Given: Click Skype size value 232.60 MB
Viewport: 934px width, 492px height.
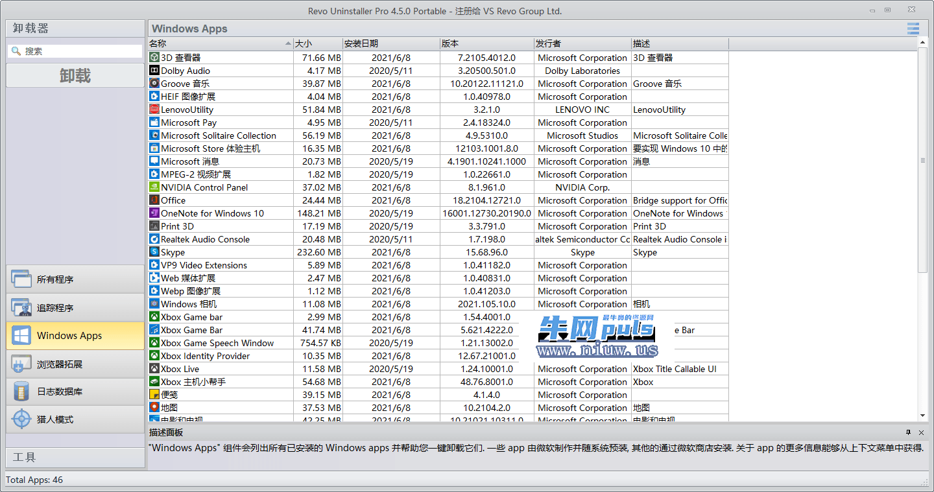Looking at the screenshot, I should (x=318, y=252).
